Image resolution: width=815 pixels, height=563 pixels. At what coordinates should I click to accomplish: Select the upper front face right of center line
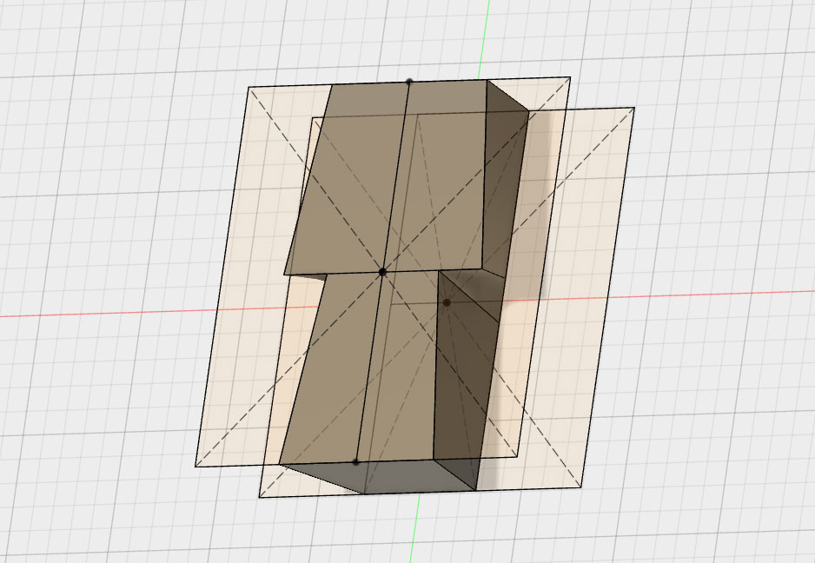point(443,174)
